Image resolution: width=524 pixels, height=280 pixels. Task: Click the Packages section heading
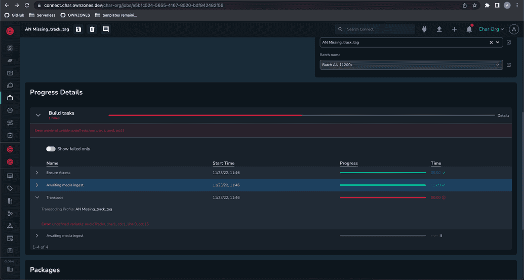point(45,270)
